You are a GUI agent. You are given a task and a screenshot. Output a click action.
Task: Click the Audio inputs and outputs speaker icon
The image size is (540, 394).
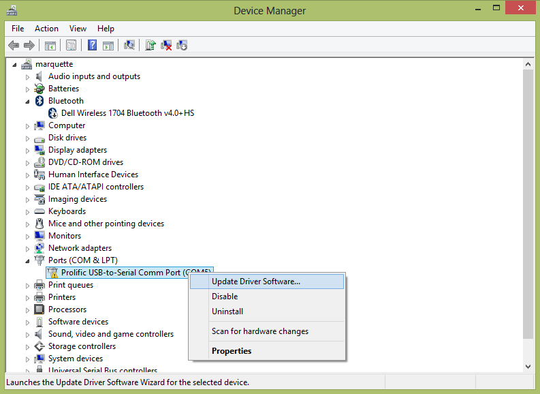[39, 76]
